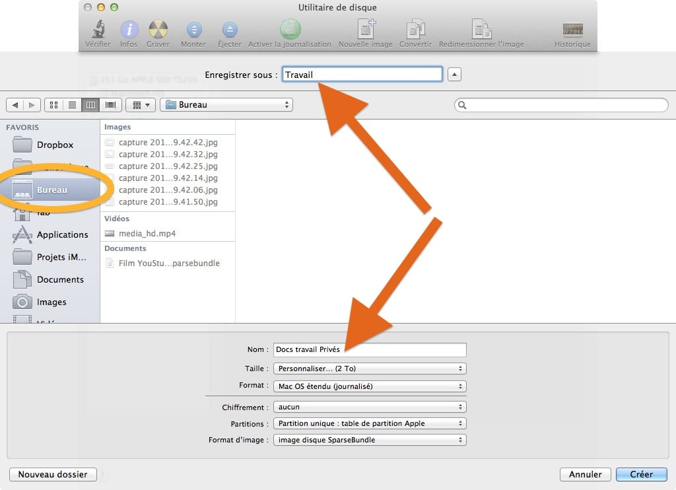
Task: Select file capture 201...9.42.42.jpg
Action: [x=168, y=143]
